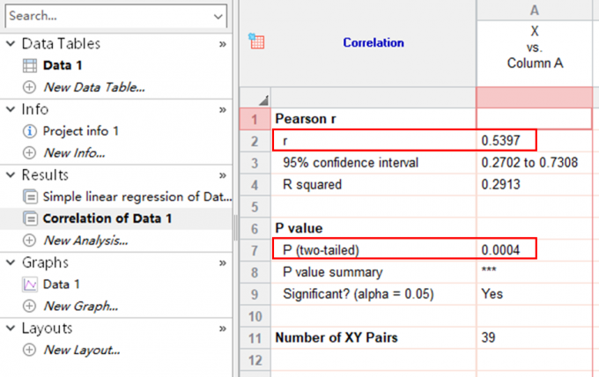
Task: Click the Project info 1 icon
Action: pyautogui.click(x=29, y=131)
